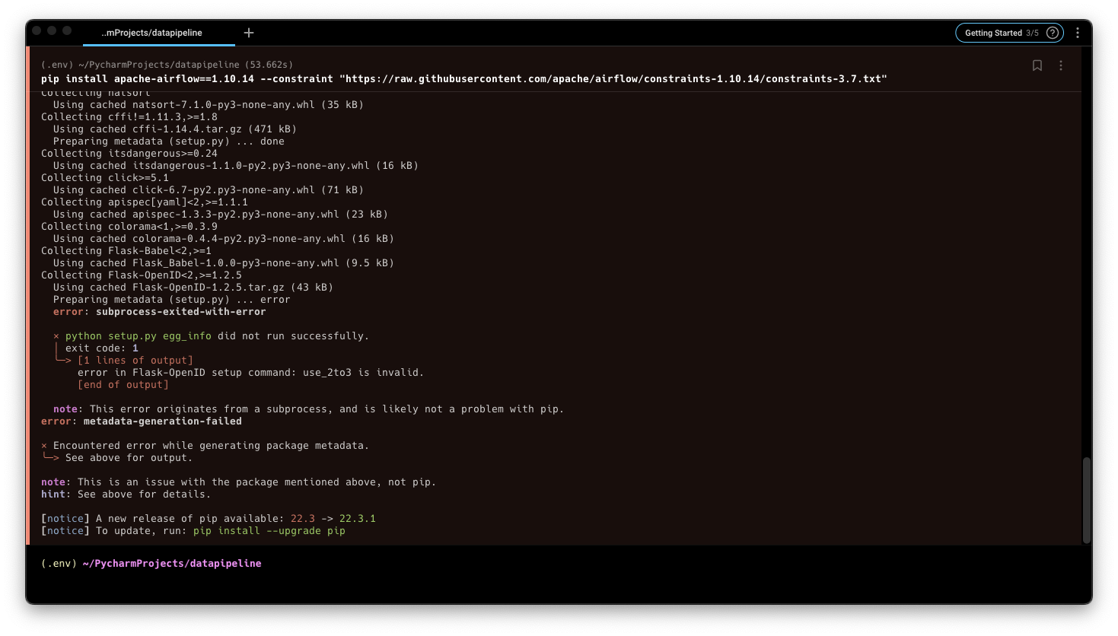Click 'Collecting click>=5.1' line

click(x=105, y=178)
